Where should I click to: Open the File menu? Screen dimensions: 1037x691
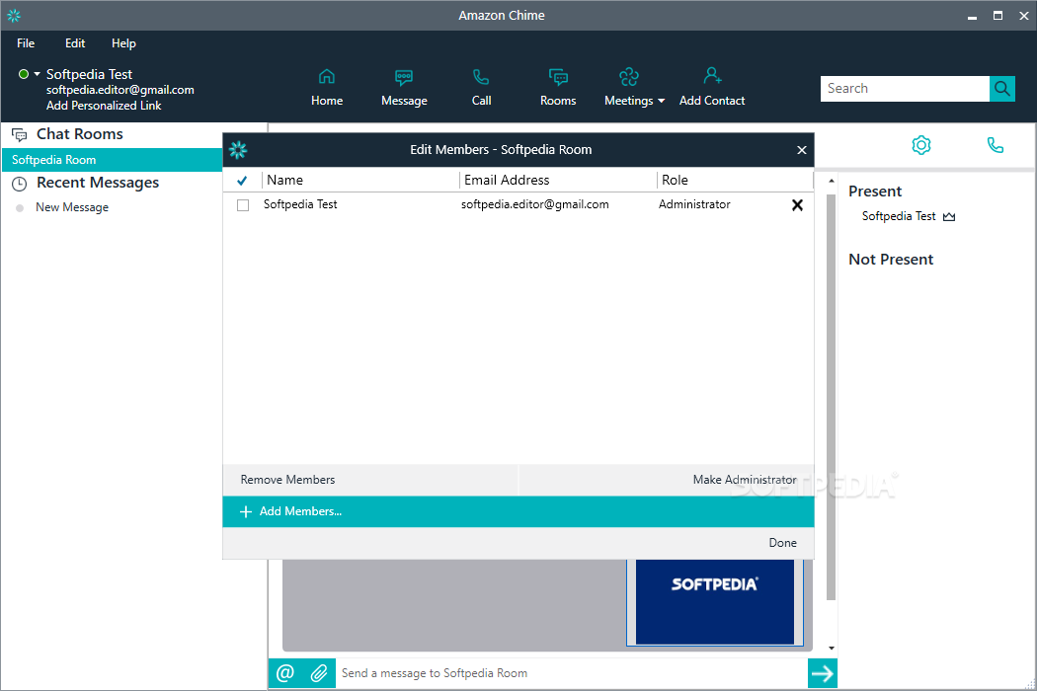pyautogui.click(x=26, y=43)
